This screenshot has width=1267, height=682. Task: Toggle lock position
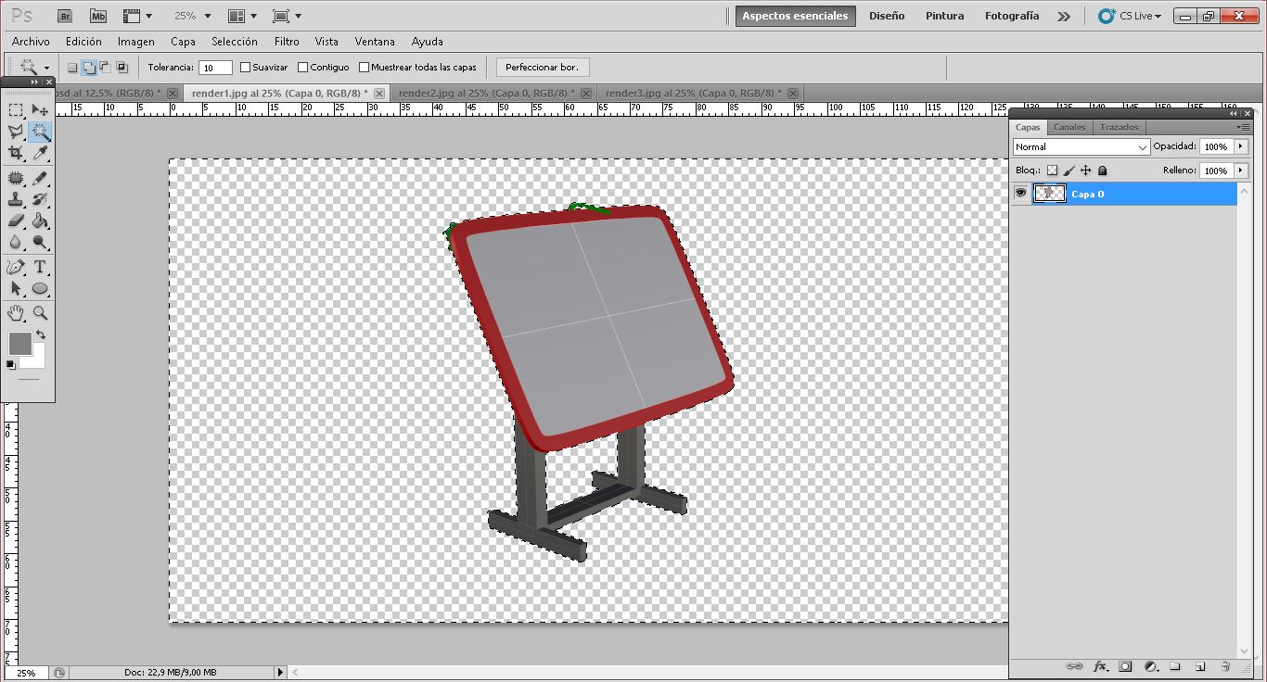(1085, 170)
